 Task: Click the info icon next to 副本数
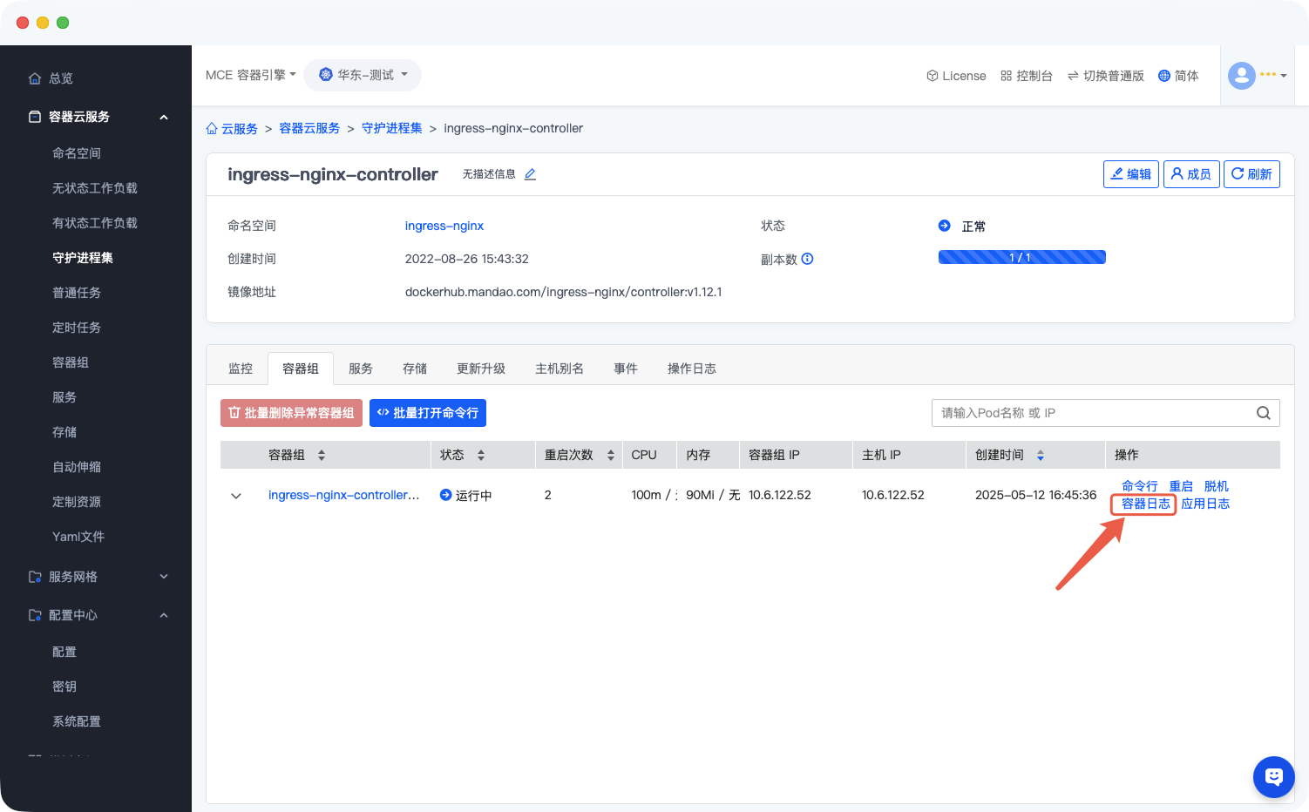point(807,259)
